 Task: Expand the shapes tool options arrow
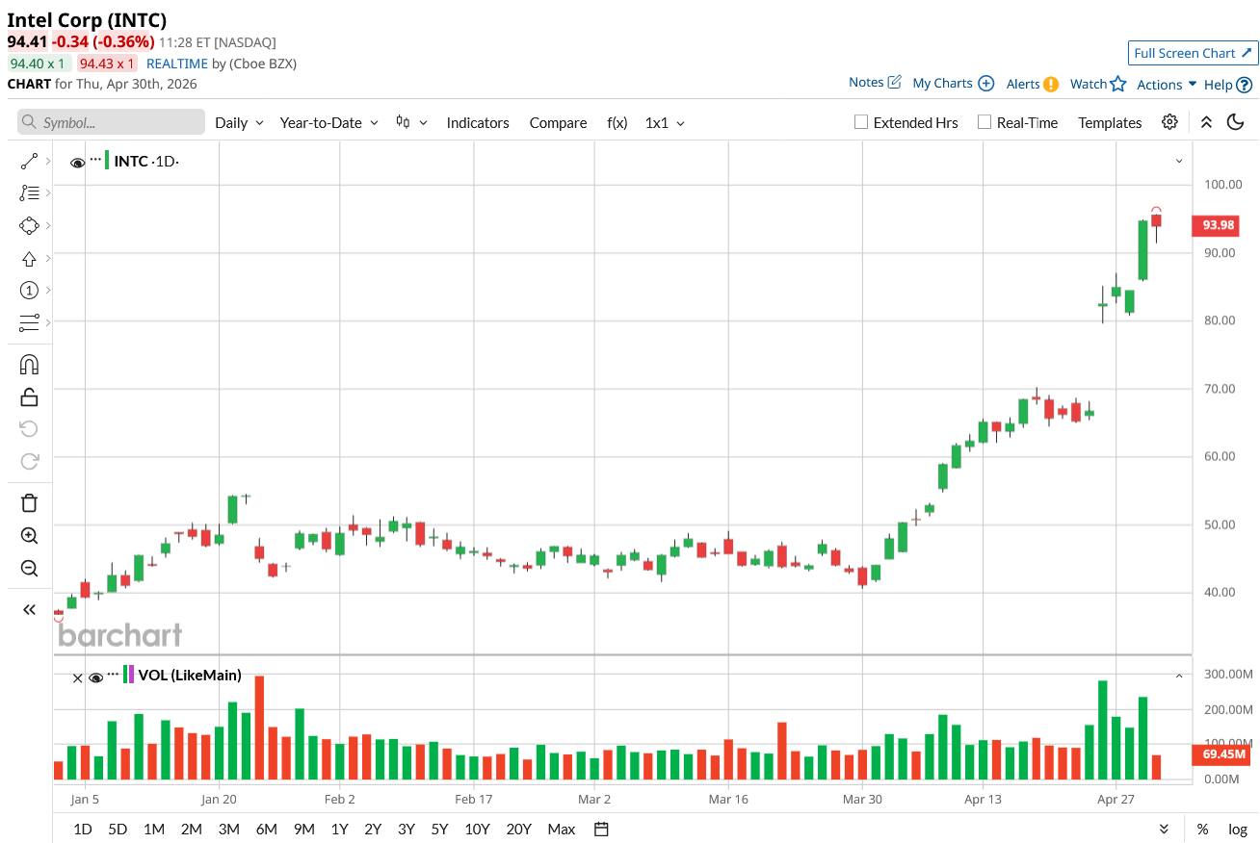(47, 225)
